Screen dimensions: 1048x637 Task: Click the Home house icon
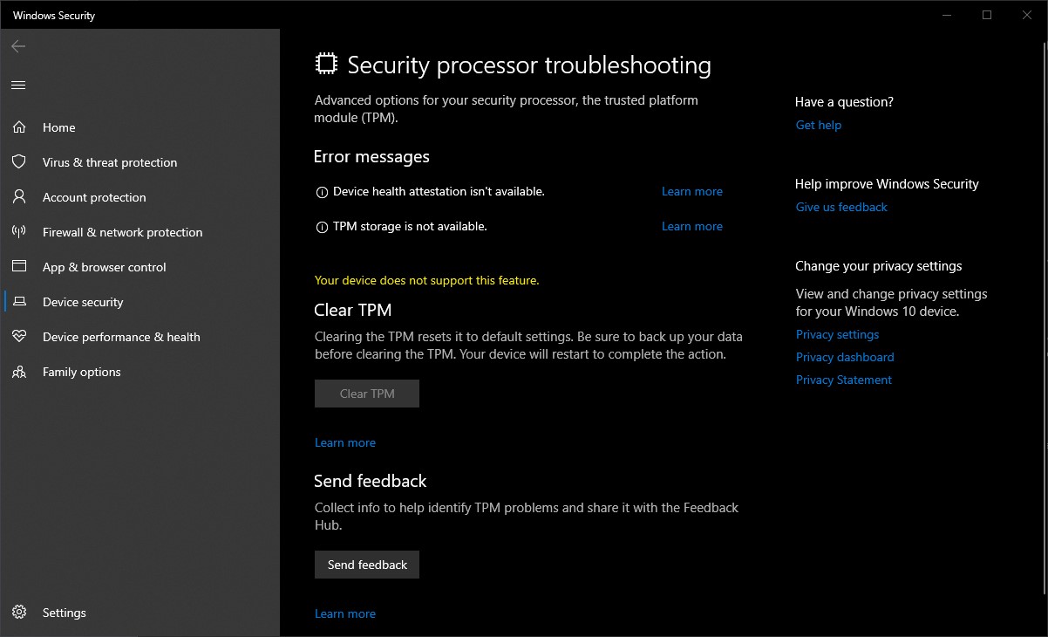(x=19, y=127)
